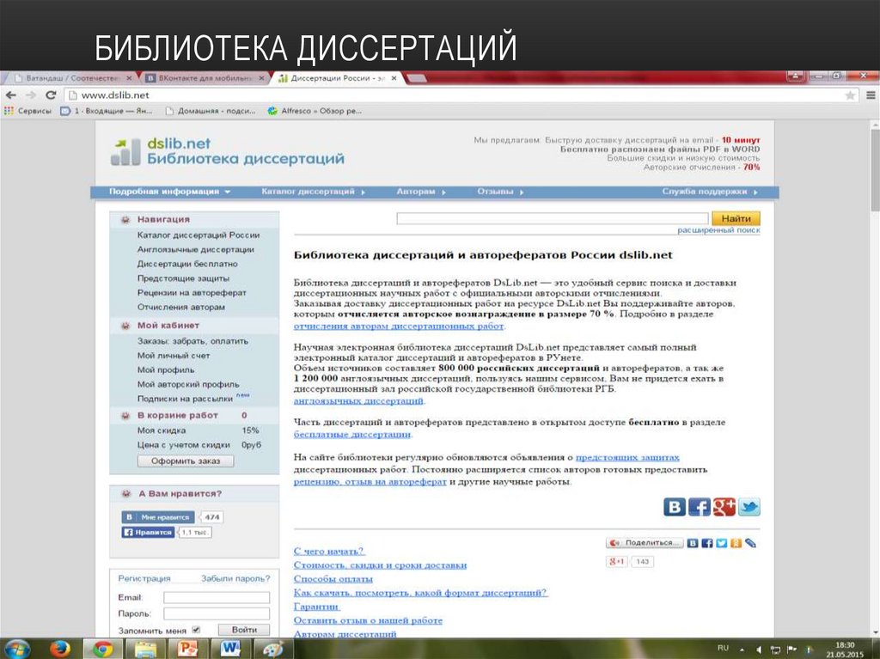Click the g+1 button
The height and width of the screenshot is (659, 880).
(x=617, y=561)
